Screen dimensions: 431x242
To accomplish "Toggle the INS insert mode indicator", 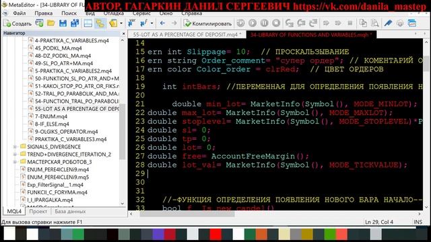I will click(x=418, y=222).
